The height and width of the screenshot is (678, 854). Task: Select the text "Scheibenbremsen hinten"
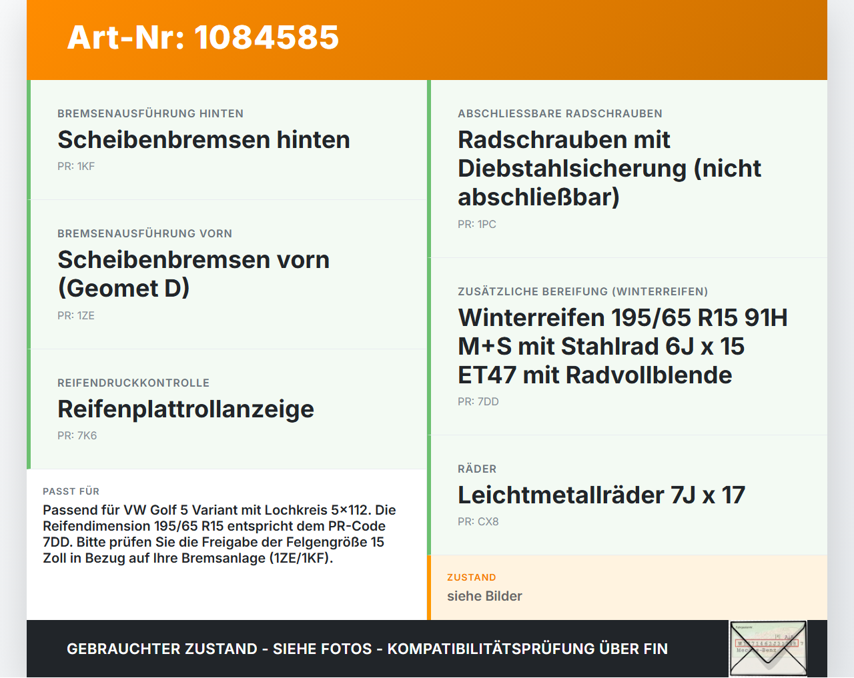click(x=203, y=139)
